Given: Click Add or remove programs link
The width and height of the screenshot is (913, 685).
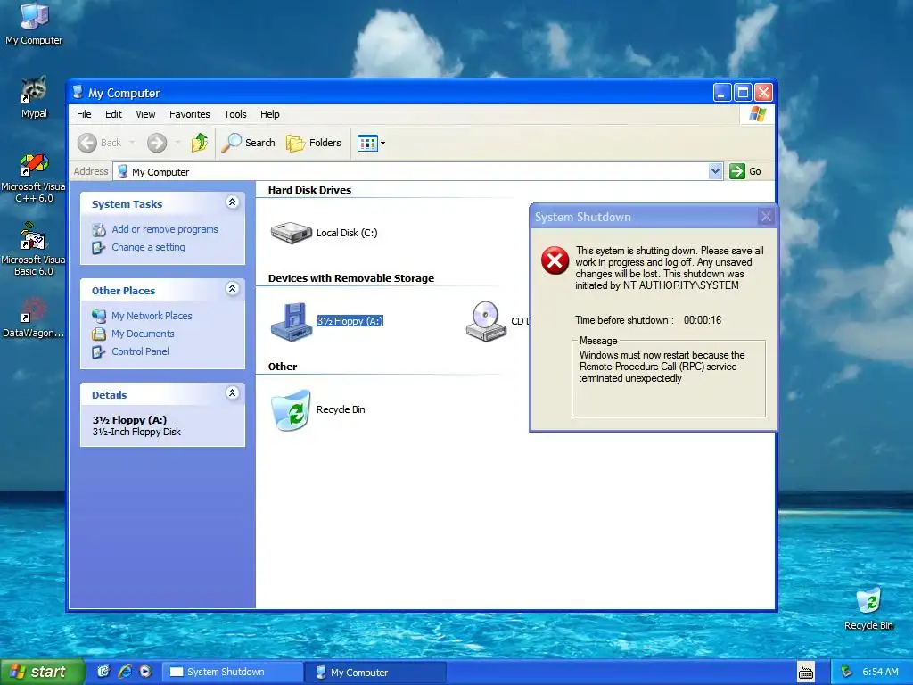Looking at the screenshot, I should tap(165, 229).
